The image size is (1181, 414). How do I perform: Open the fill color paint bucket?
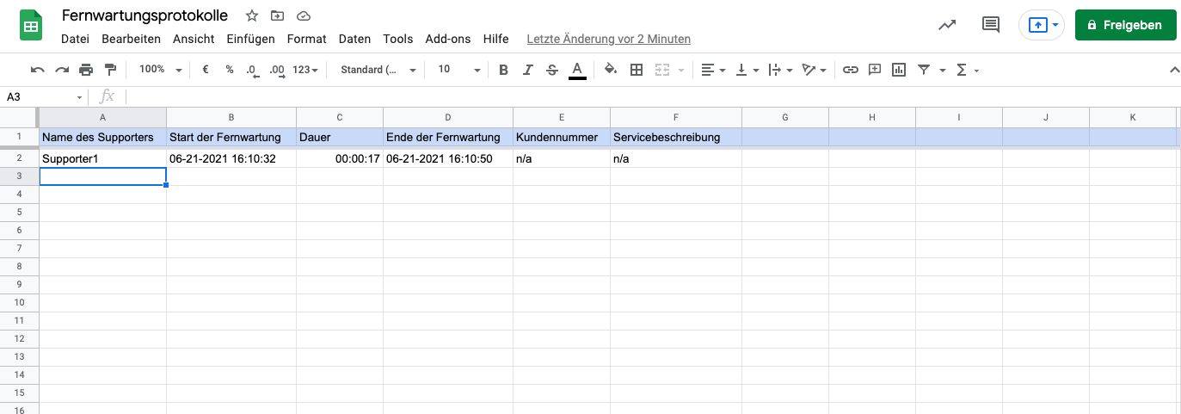tap(610, 70)
